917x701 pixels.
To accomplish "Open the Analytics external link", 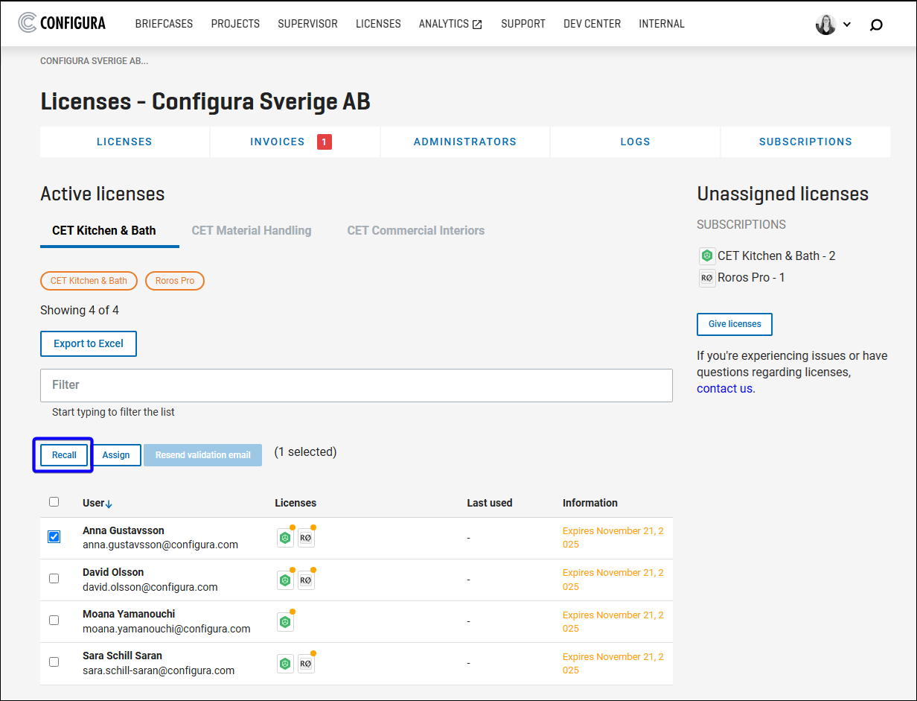I will pyautogui.click(x=450, y=24).
